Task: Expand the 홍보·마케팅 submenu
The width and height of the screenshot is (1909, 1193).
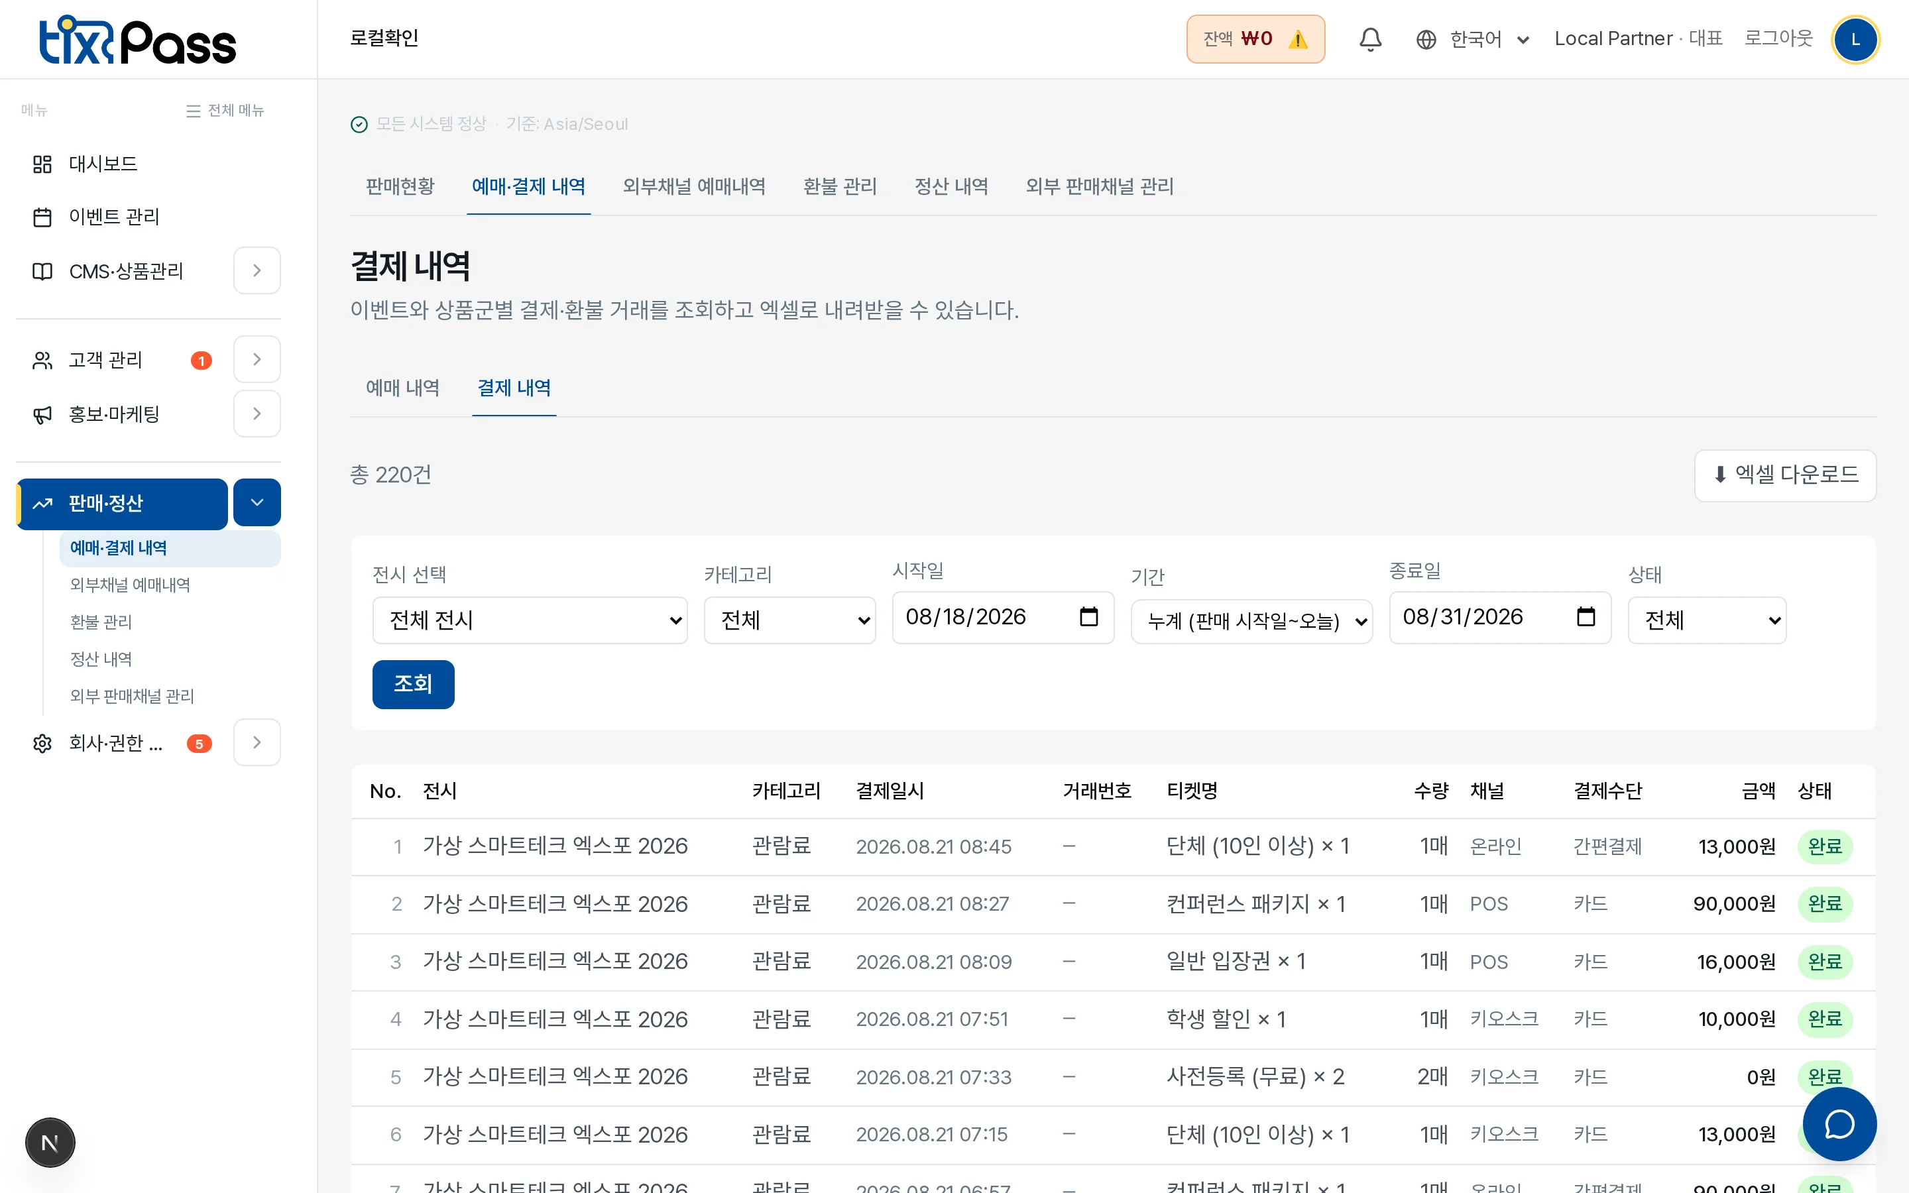Action: point(257,414)
